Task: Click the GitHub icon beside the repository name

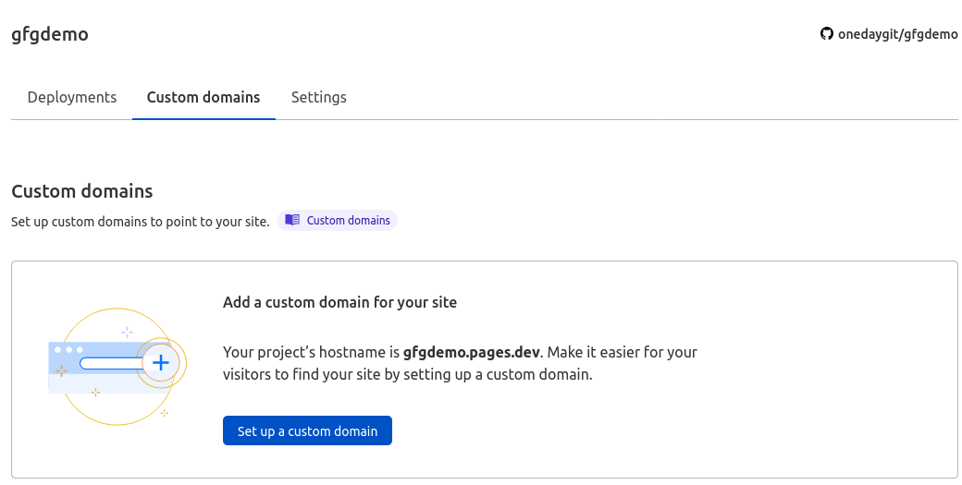Action: (x=827, y=34)
